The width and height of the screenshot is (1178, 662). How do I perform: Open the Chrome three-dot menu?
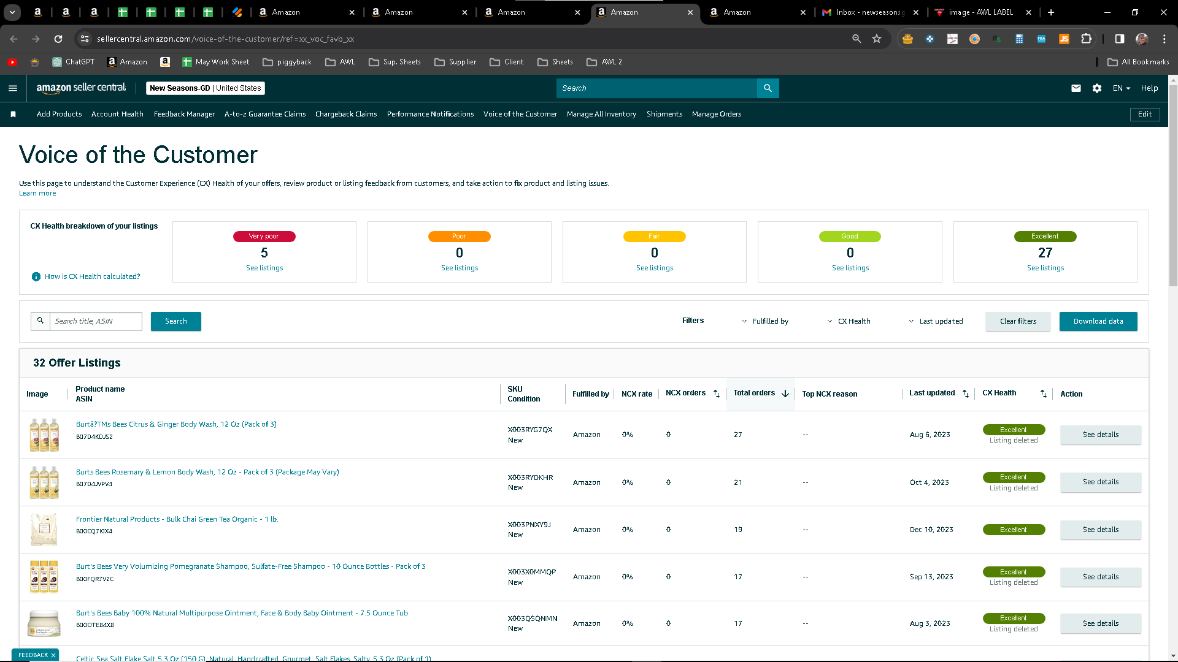tap(1165, 39)
